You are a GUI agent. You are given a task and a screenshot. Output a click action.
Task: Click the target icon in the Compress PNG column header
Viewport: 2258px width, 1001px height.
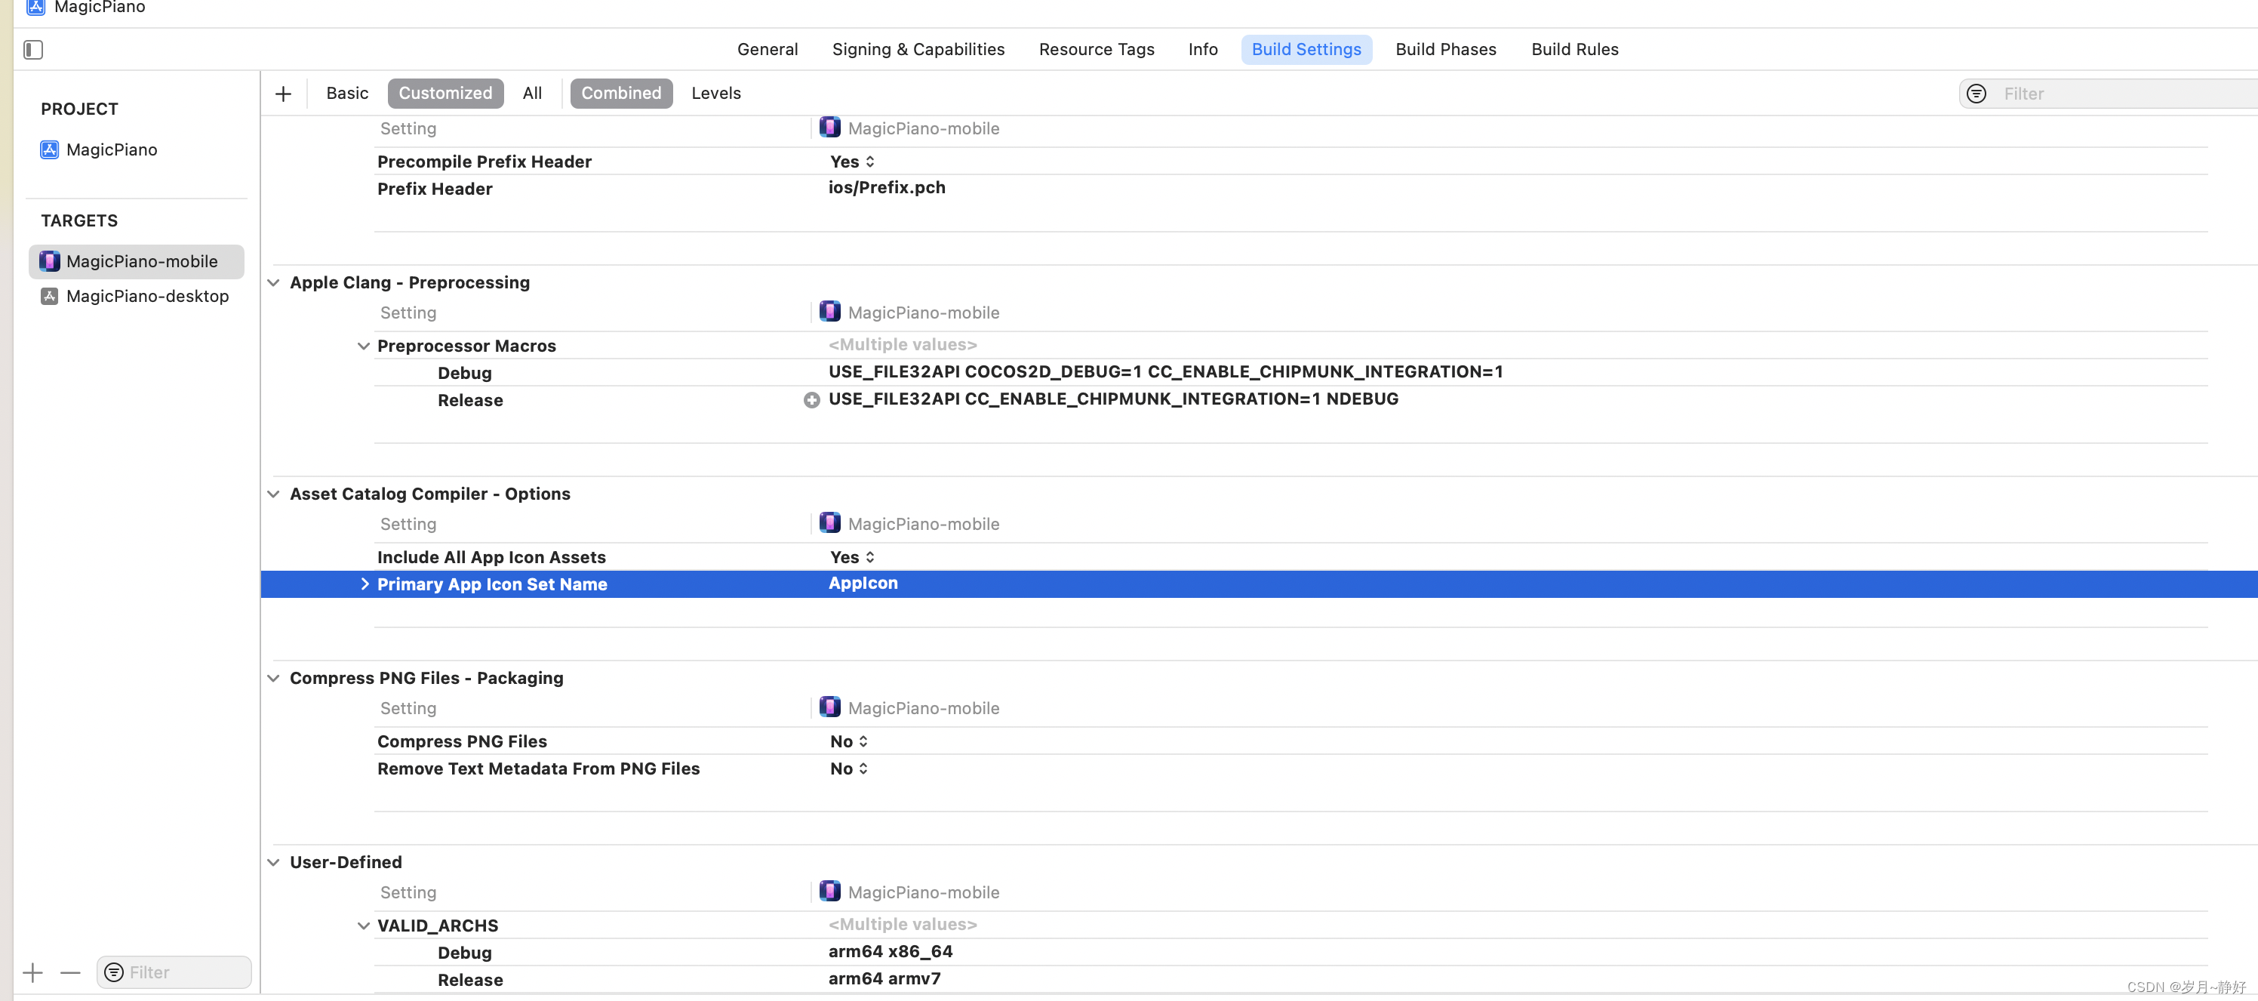coord(830,707)
